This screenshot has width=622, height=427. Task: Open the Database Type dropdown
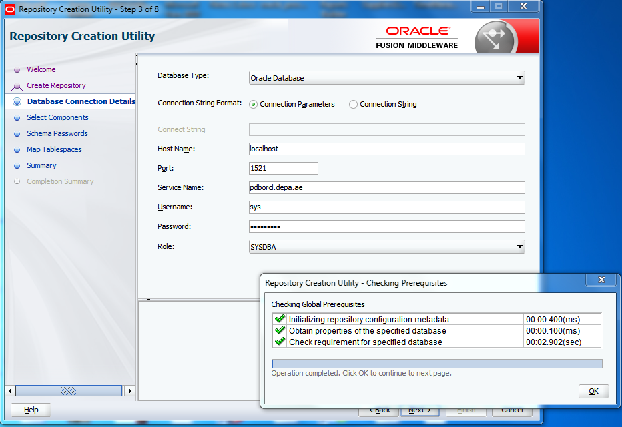point(387,77)
